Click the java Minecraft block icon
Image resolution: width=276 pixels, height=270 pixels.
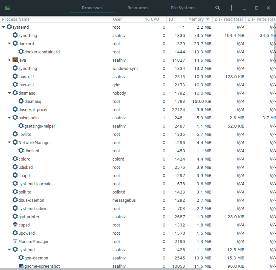pos(15,60)
